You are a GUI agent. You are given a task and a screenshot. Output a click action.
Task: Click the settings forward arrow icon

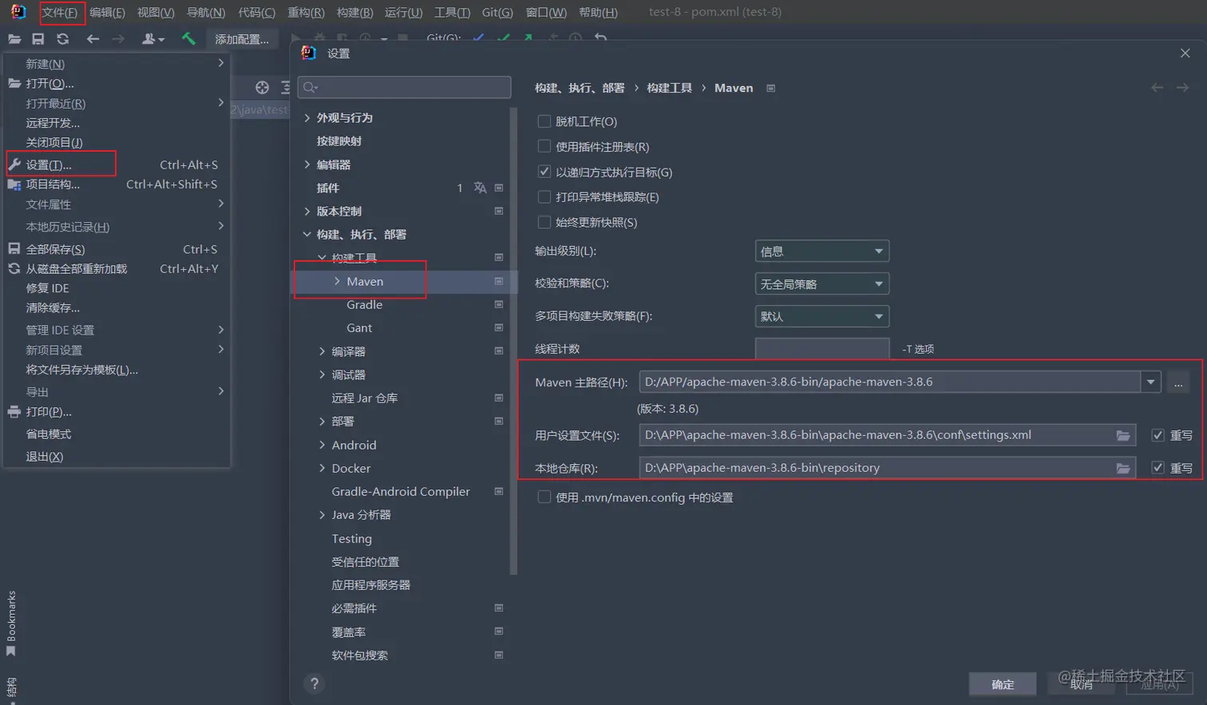tap(1182, 88)
